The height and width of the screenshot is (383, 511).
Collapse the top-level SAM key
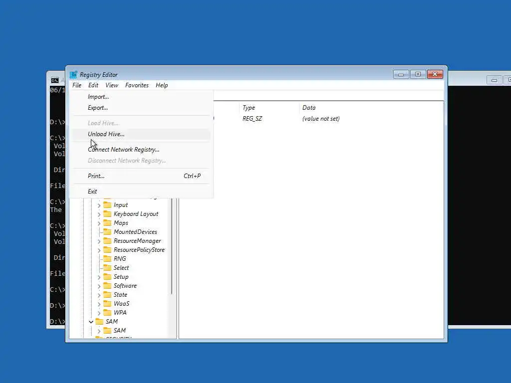pyautogui.click(x=91, y=322)
